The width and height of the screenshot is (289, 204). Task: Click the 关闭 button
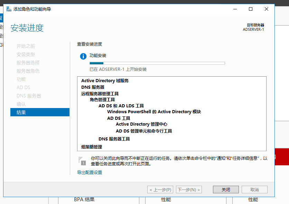[x=226, y=190]
